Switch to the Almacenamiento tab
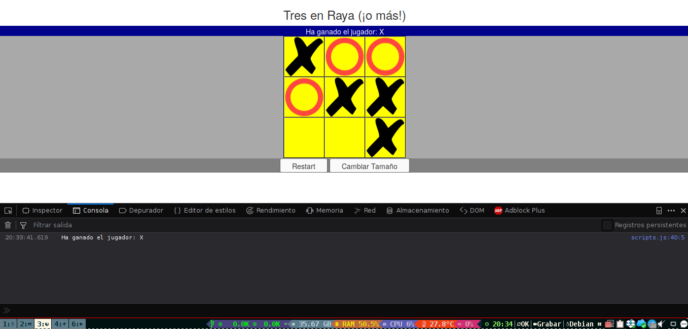The height and width of the screenshot is (329, 688). click(x=418, y=211)
